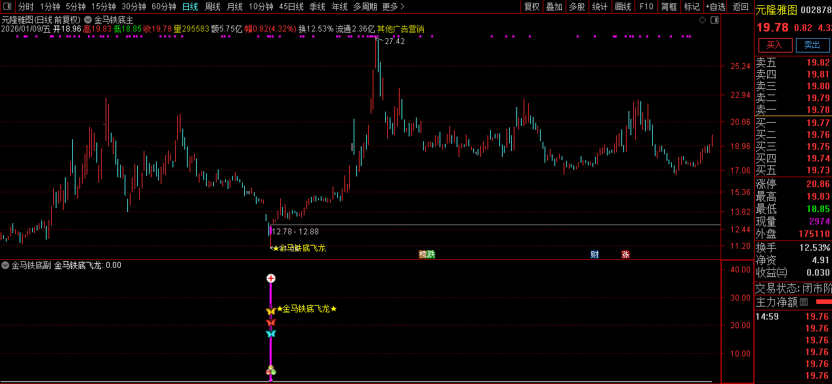The image size is (832, 384).
Task: Switch to 季线 quarterly chart
Action: tap(317, 7)
